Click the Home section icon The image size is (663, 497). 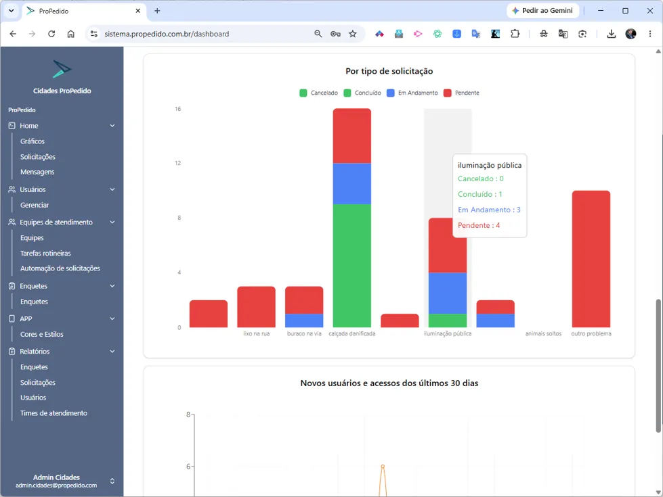coord(12,125)
